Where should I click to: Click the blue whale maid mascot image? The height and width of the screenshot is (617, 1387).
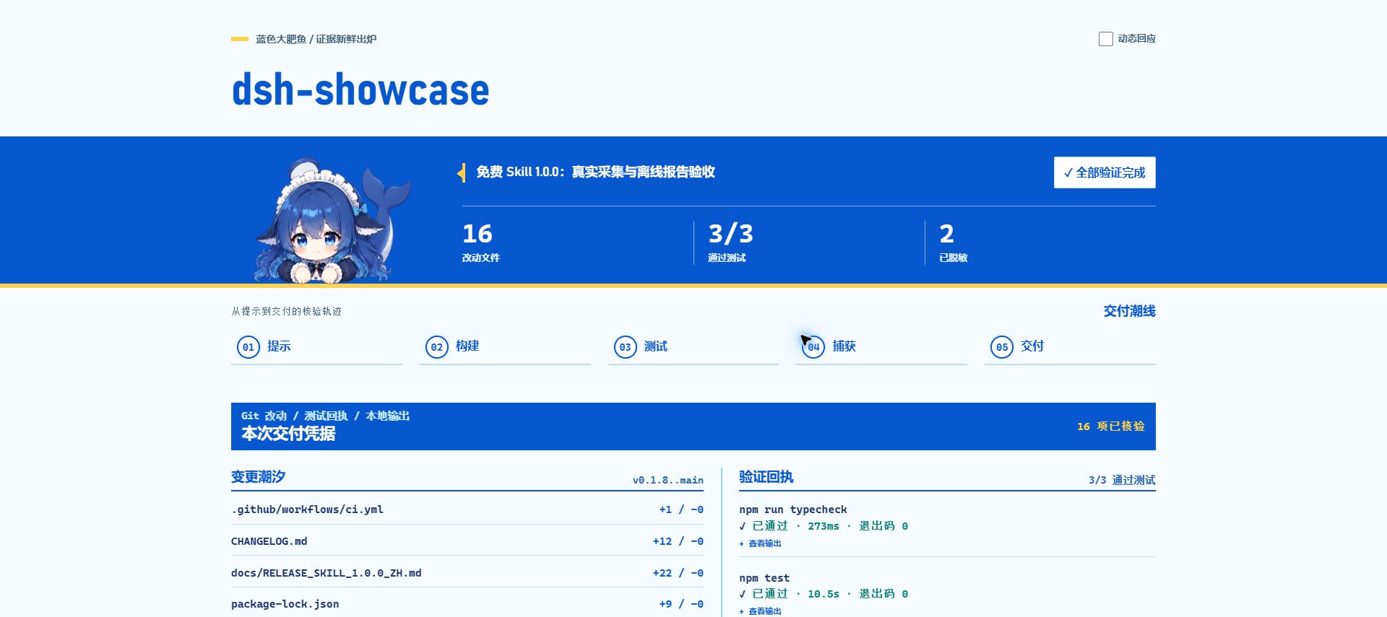(332, 220)
